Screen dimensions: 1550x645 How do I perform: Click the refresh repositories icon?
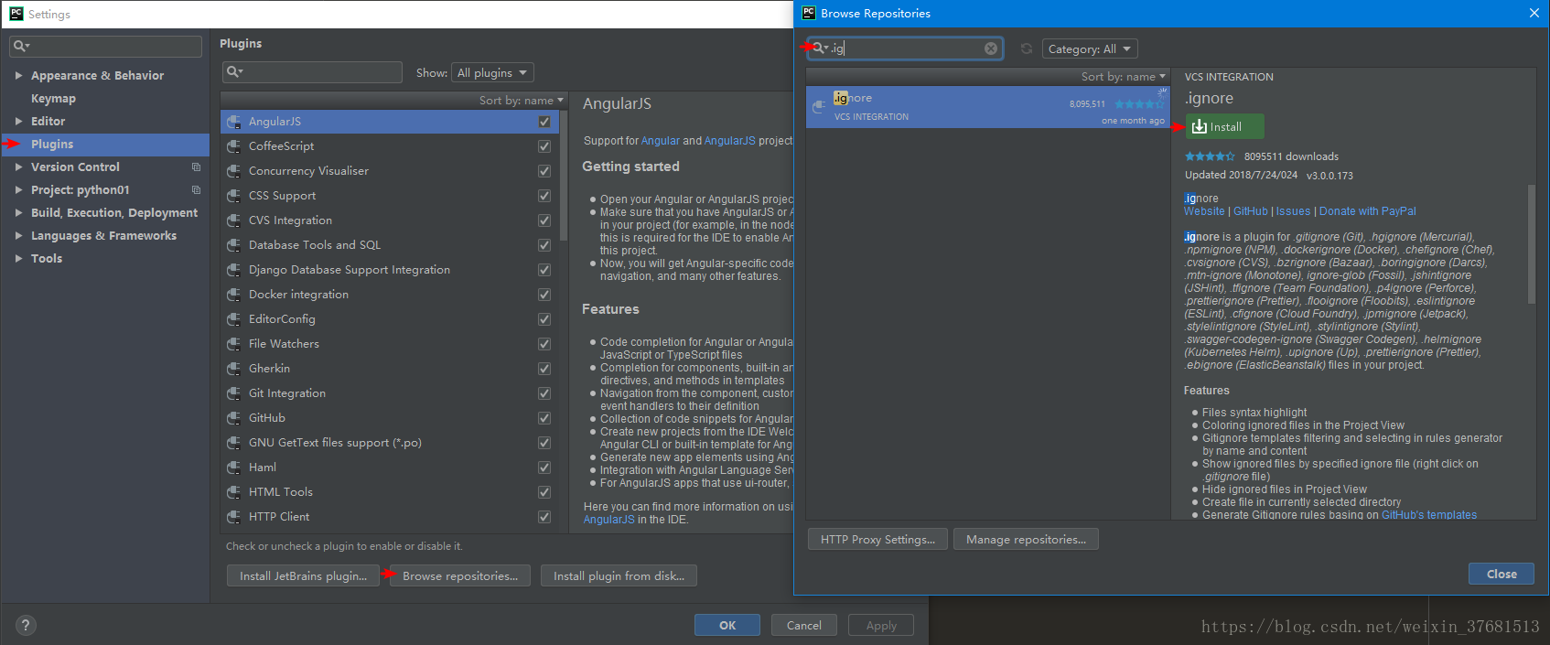[x=1027, y=48]
